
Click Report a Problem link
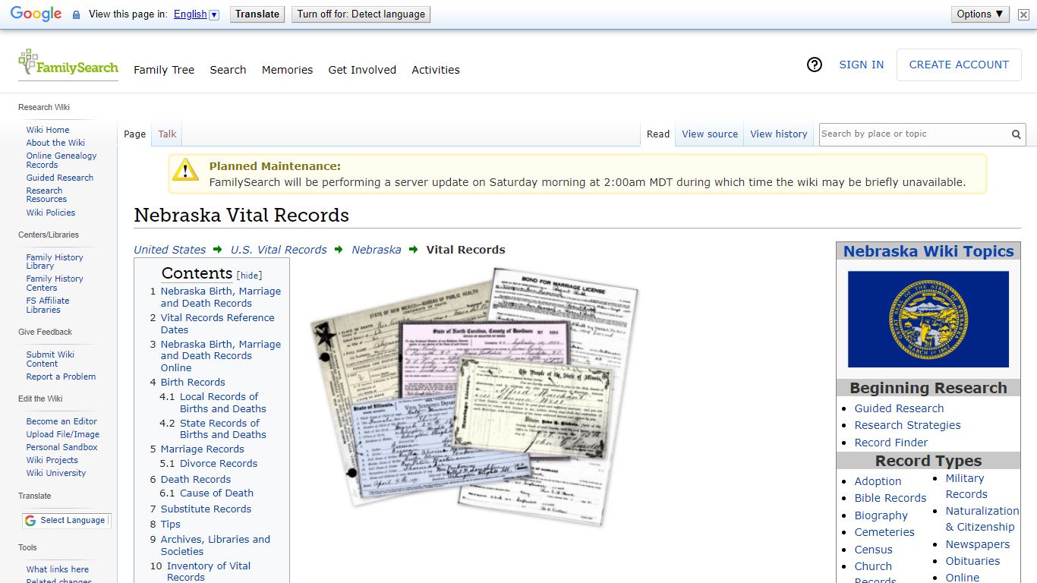pyautogui.click(x=61, y=377)
